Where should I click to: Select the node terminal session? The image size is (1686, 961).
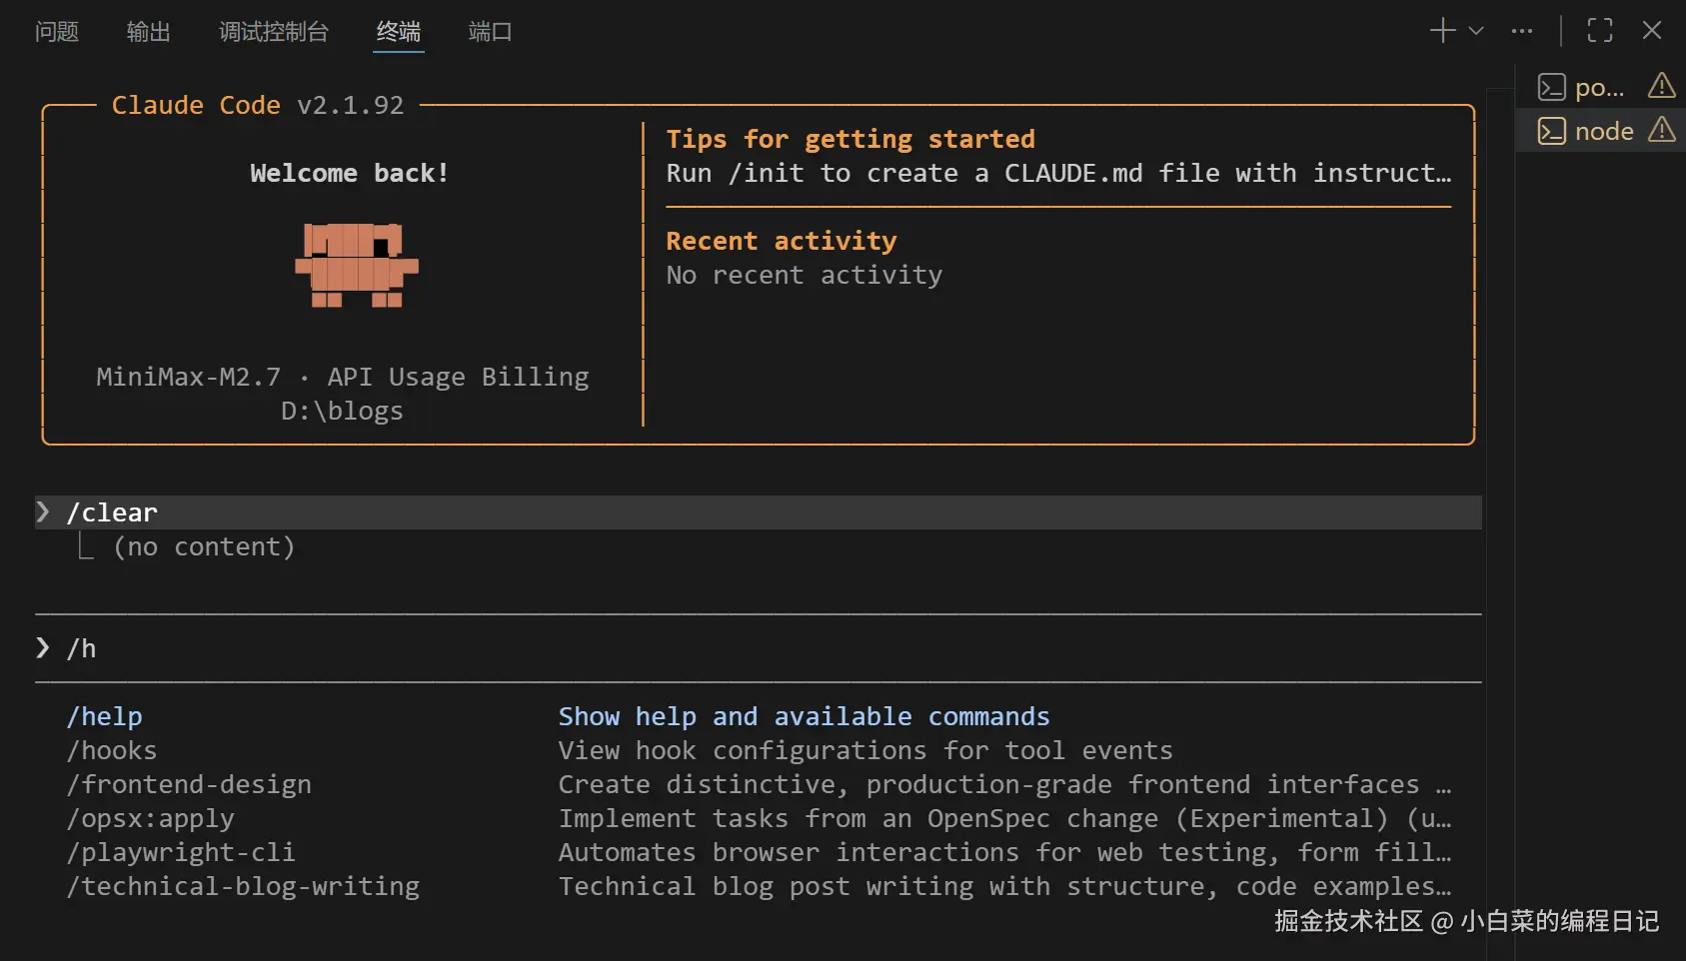[1603, 131]
